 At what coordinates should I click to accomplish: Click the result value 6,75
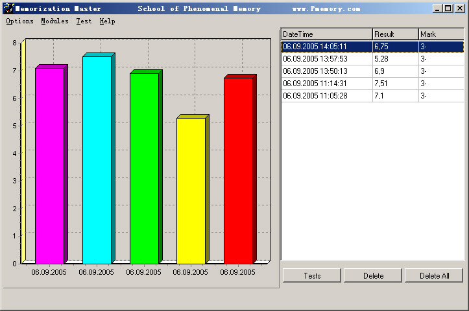tap(381, 47)
